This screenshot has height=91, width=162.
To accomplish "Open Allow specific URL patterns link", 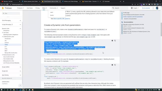I will point(62,19).
